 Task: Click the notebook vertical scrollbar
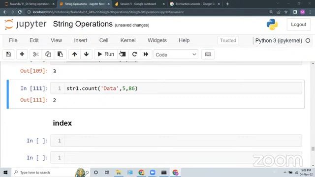click(313, 148)
